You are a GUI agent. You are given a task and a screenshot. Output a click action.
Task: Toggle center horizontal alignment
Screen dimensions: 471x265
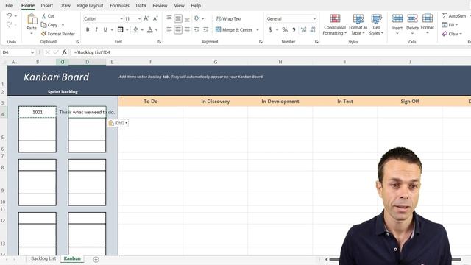[178, 29]
